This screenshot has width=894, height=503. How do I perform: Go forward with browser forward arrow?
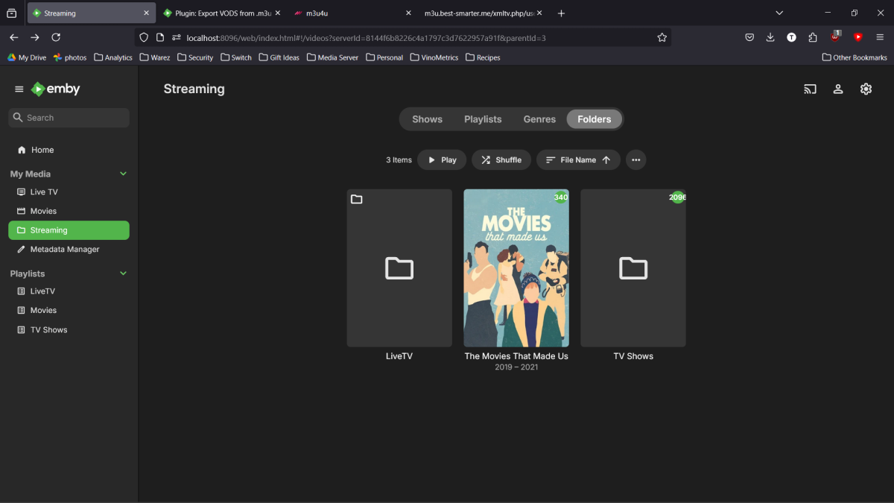[x=35, y=37]
